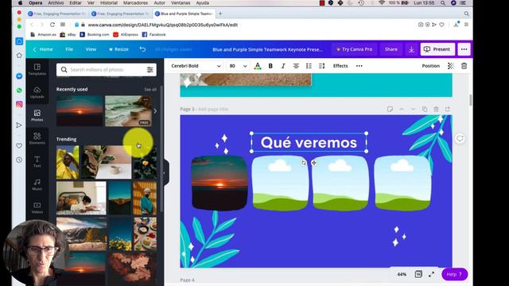Expand recently used photos with arrow
This screenshot has height=286, width=509.
[155, 111]
